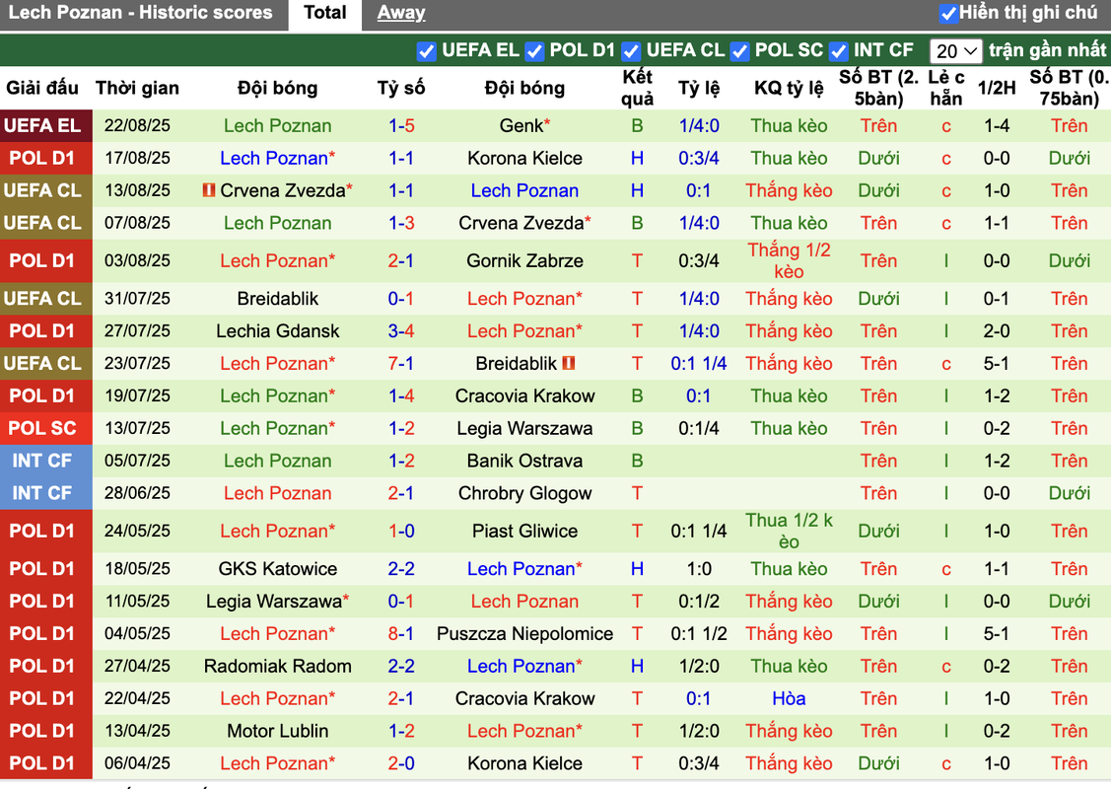This screenshot has height=789, width=1111.
Task: Click Piast Gliwice team name
Action: tap(525, 531)
